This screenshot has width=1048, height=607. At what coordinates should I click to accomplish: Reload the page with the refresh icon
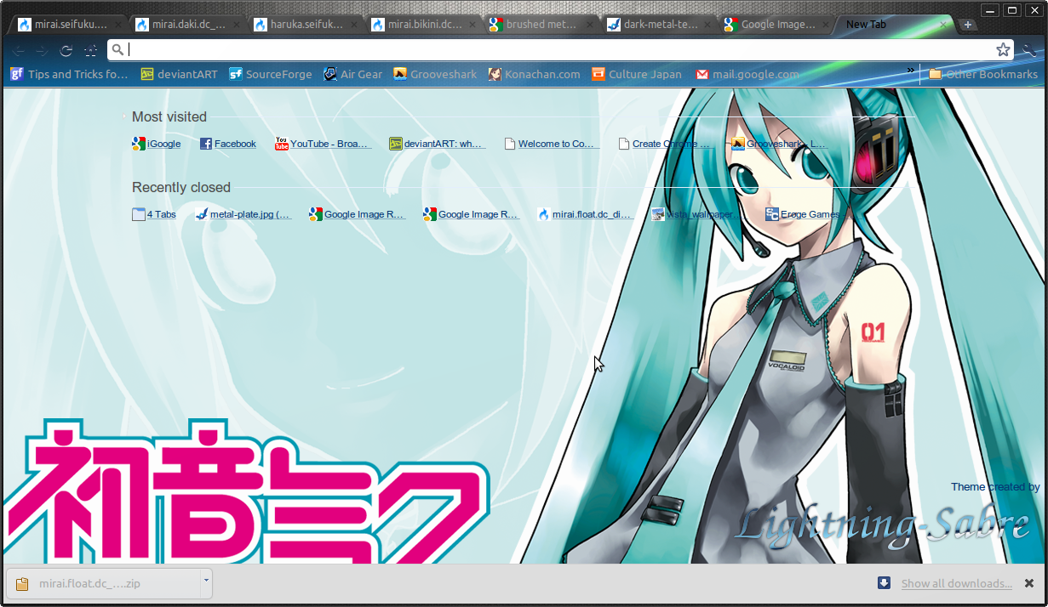click(66, 50)
